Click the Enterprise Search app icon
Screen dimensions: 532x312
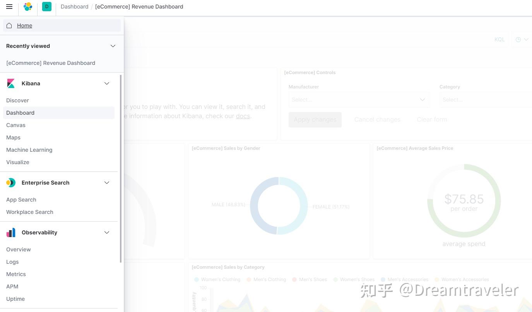pos(11,183)
